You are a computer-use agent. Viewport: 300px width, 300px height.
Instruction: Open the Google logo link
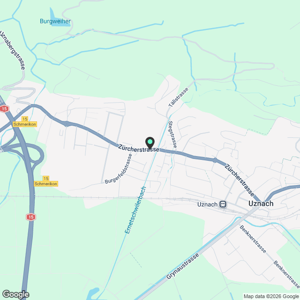[x=15, y=294]
